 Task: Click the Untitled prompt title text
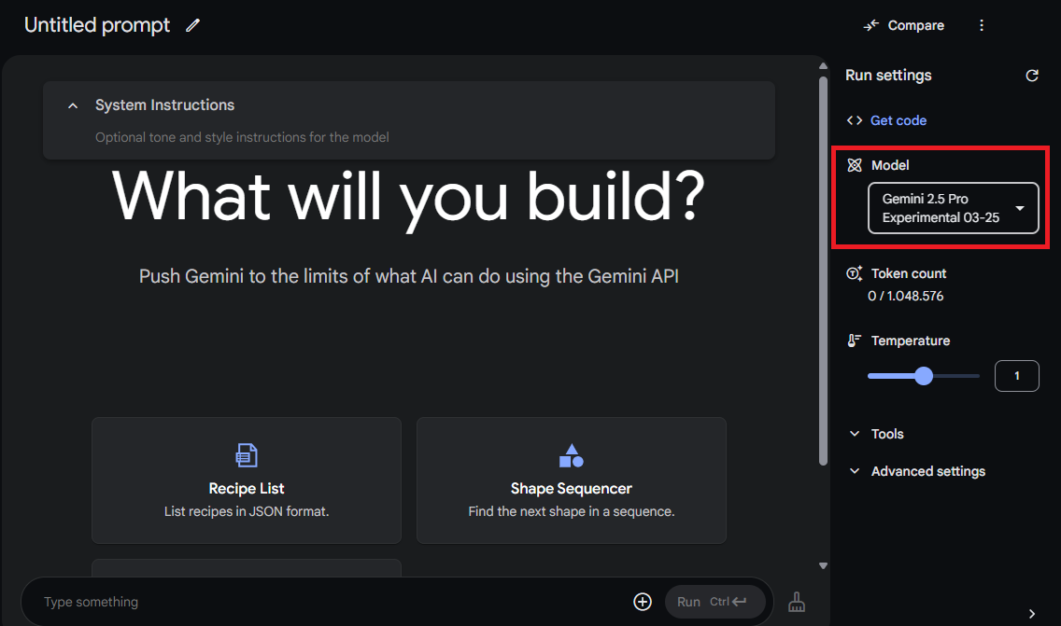click(97, 25)
